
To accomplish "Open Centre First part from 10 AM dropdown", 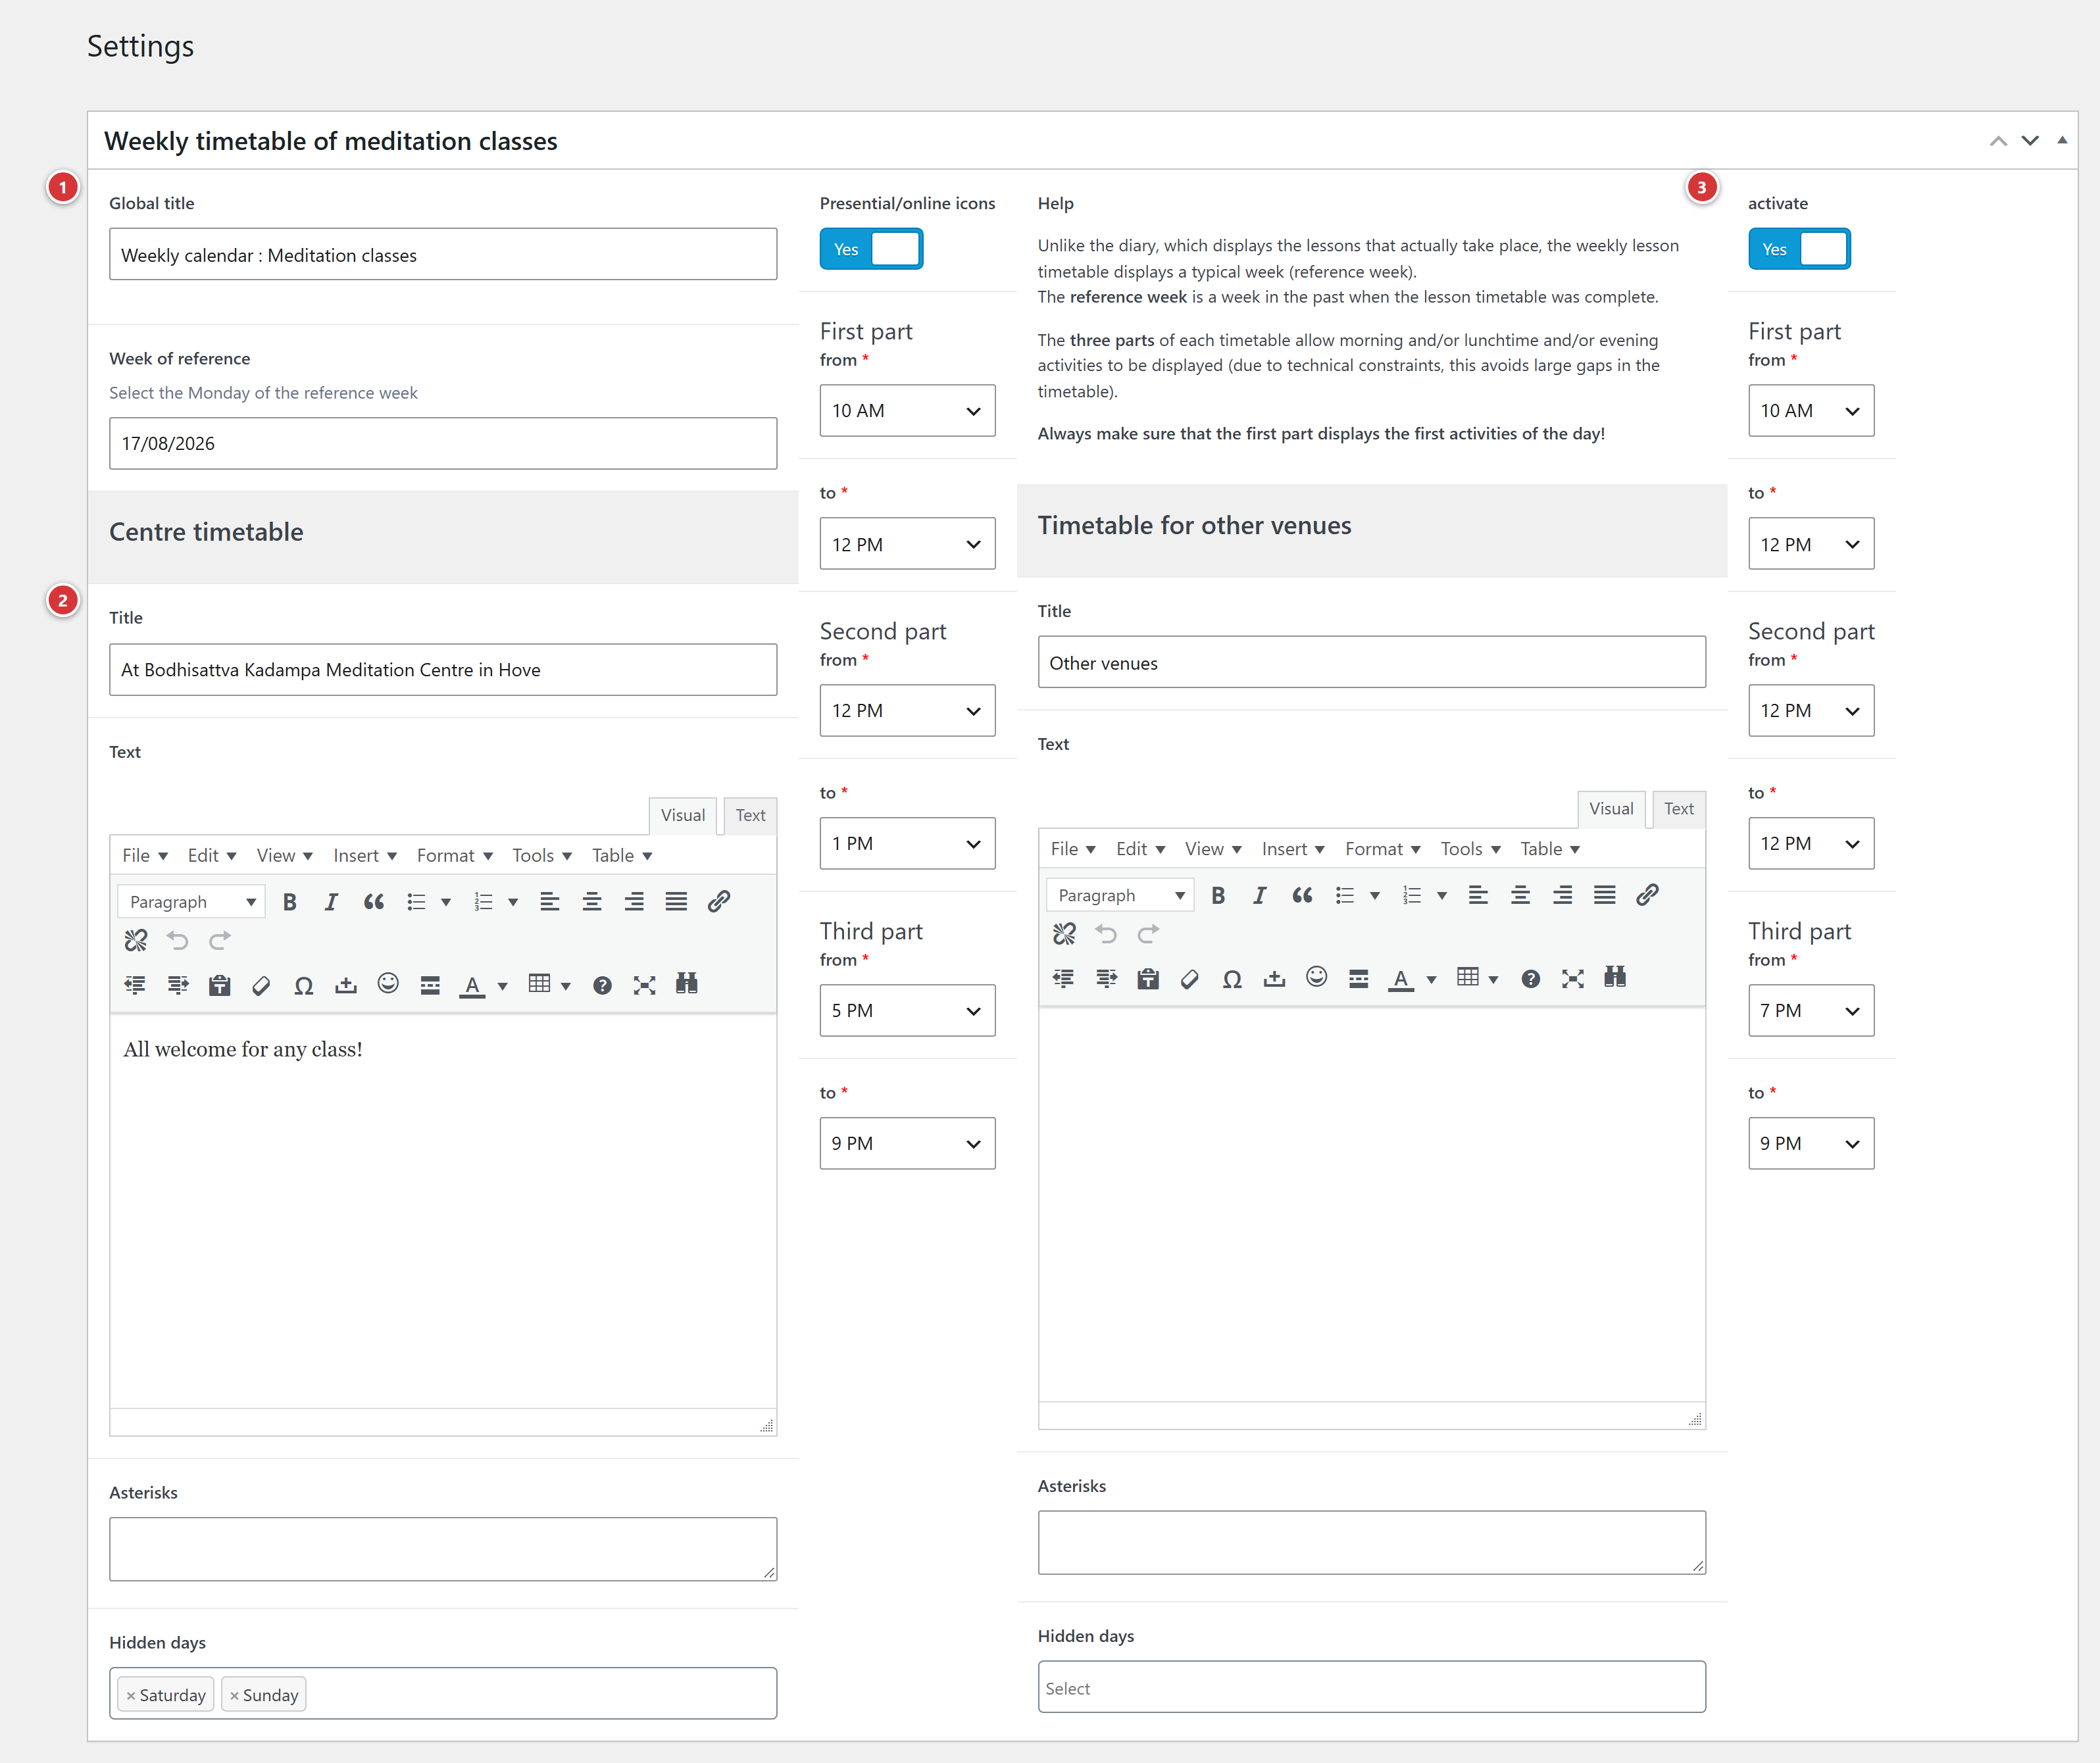I will coord(907,411).
